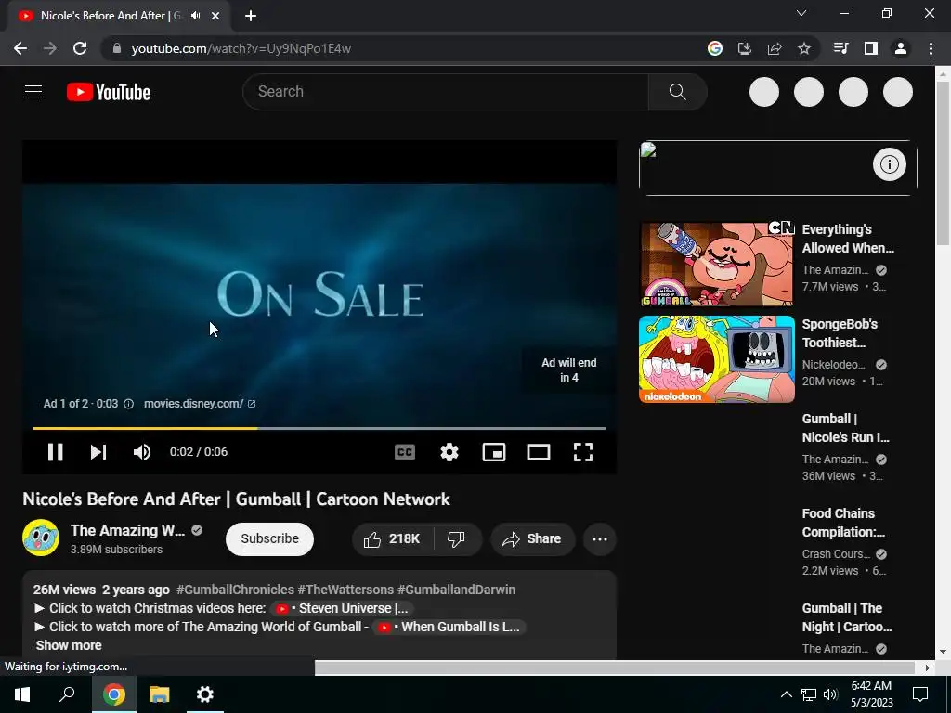Viewport: 951px width, 713px height.
Task: Open the player settings gear
Action: pyautogui.click(x=449, y=452)
